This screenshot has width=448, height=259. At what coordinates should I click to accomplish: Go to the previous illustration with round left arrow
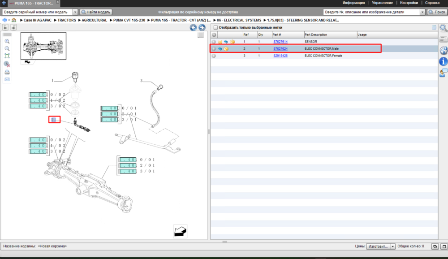[193, 27]
